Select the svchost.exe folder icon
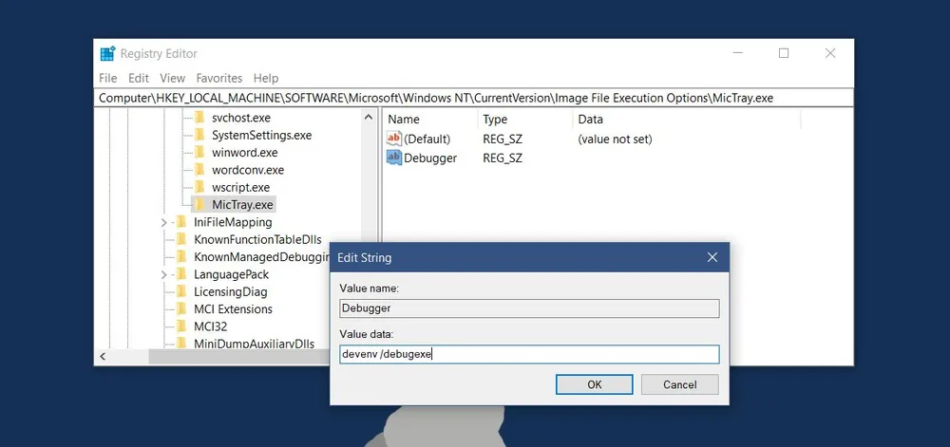 199,118
